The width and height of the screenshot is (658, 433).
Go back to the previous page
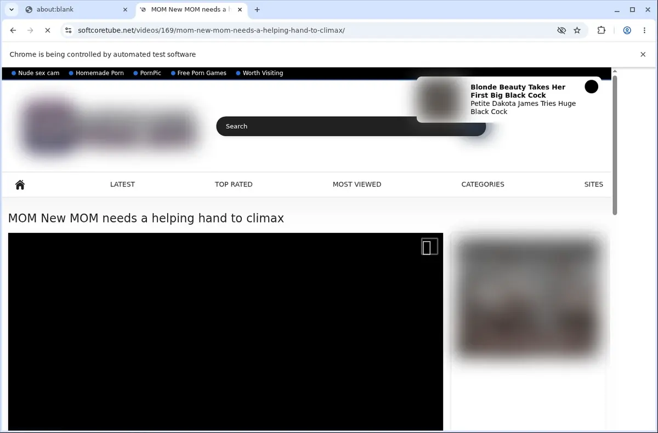coord(13,30)
